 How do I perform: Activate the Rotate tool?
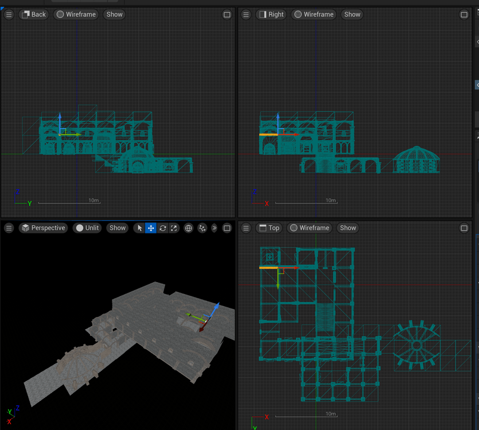pos(162,228)
